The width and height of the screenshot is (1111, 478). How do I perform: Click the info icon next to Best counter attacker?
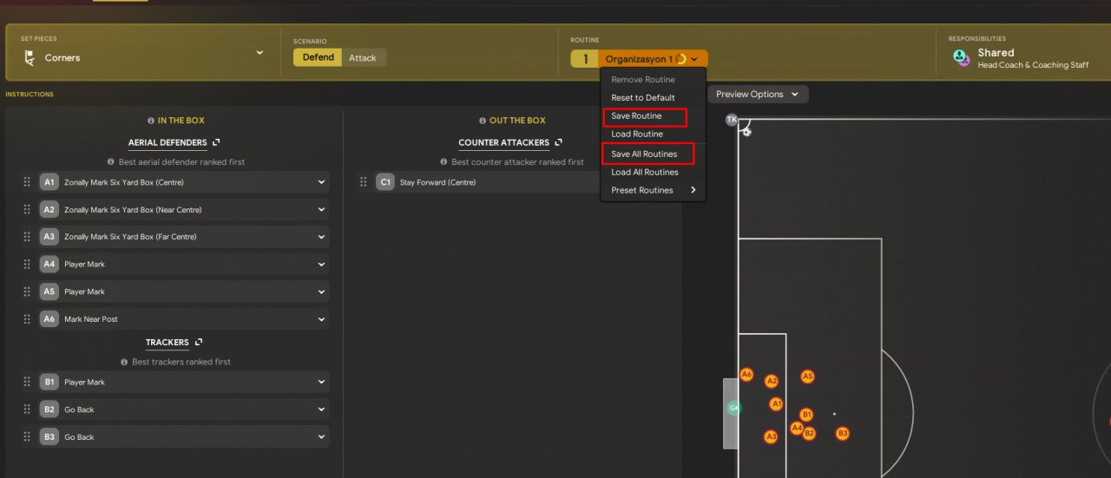[x=444, y=162]
